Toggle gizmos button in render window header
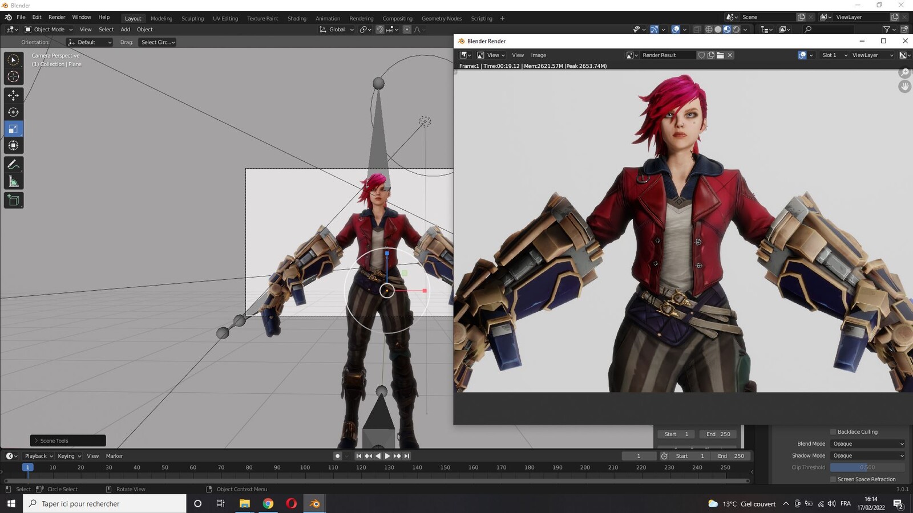The image size is (913, 513). point(802,55)
